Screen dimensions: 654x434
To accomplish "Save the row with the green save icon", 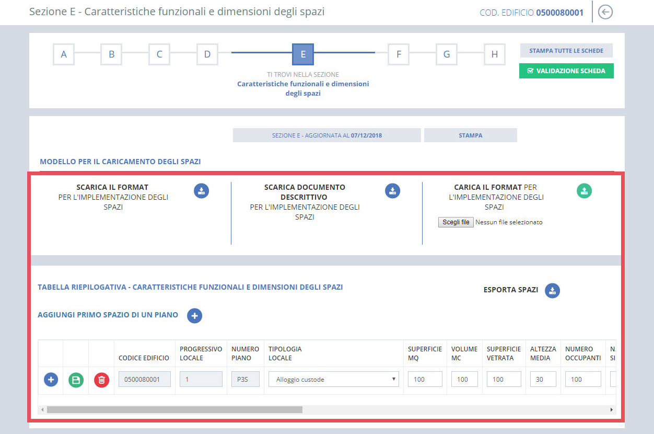I will coord(76,380).
